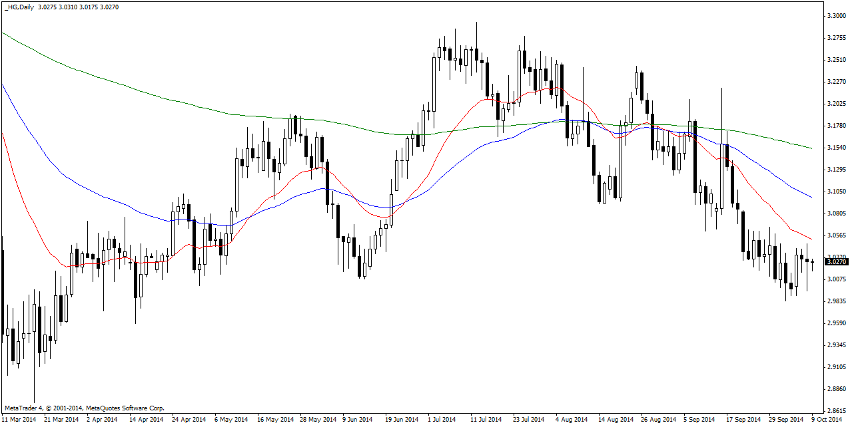Screen dimensions: 850x425
Task: Click the 3.3000 level on the price axis
Action: (x=836, y=16)
